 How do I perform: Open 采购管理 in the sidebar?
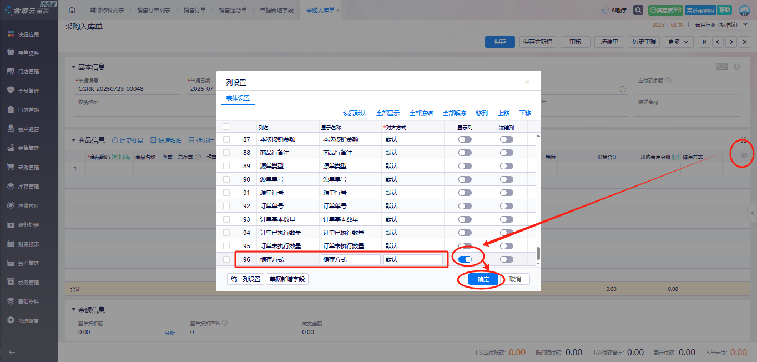pos(28,167)
